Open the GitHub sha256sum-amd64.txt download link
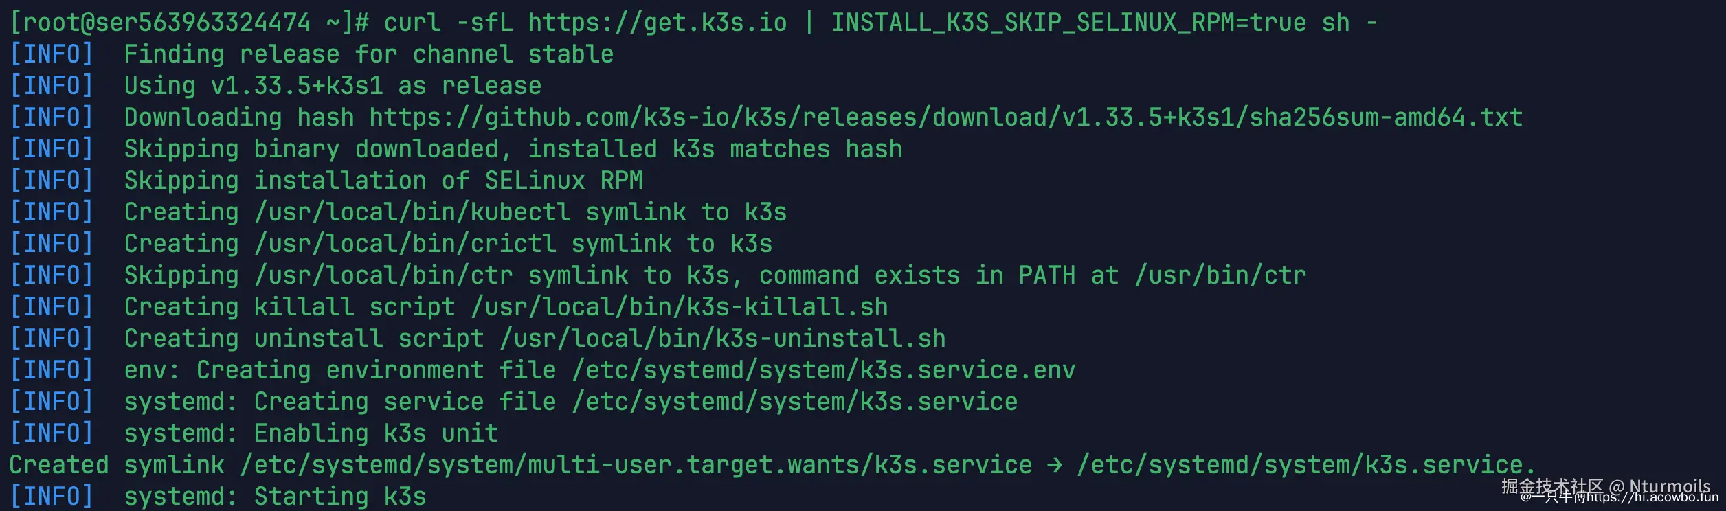This screenshot has width=1726, height=511. pos(945,117)
